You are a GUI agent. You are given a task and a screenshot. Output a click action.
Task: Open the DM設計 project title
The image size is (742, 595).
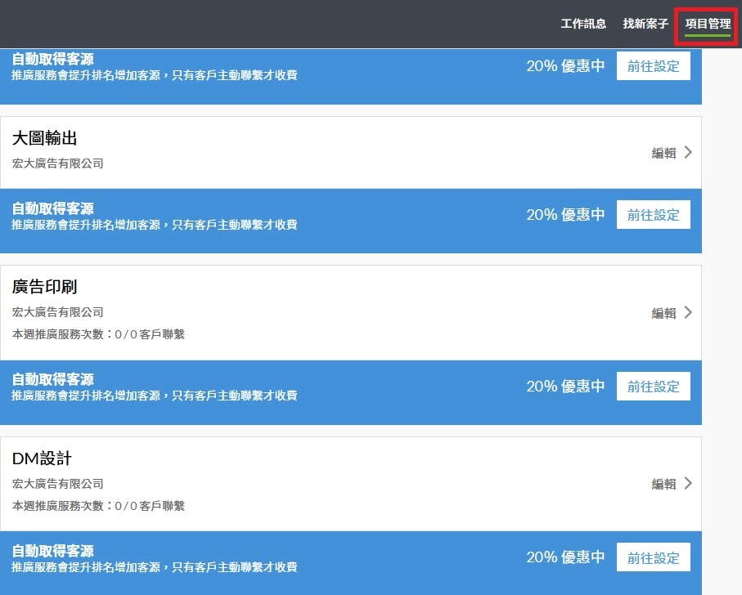click(x=42, y=458)
